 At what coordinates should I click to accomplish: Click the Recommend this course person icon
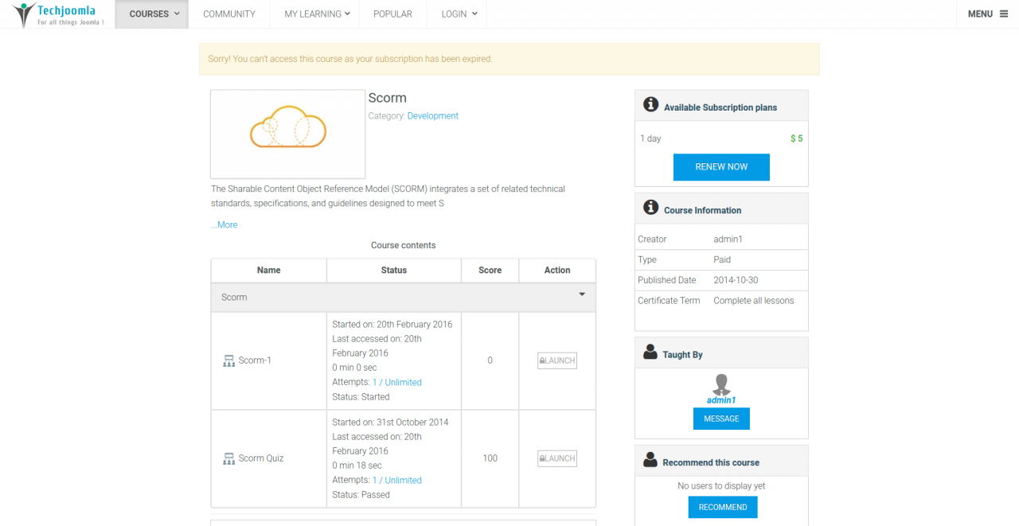[x=650, y=461]
